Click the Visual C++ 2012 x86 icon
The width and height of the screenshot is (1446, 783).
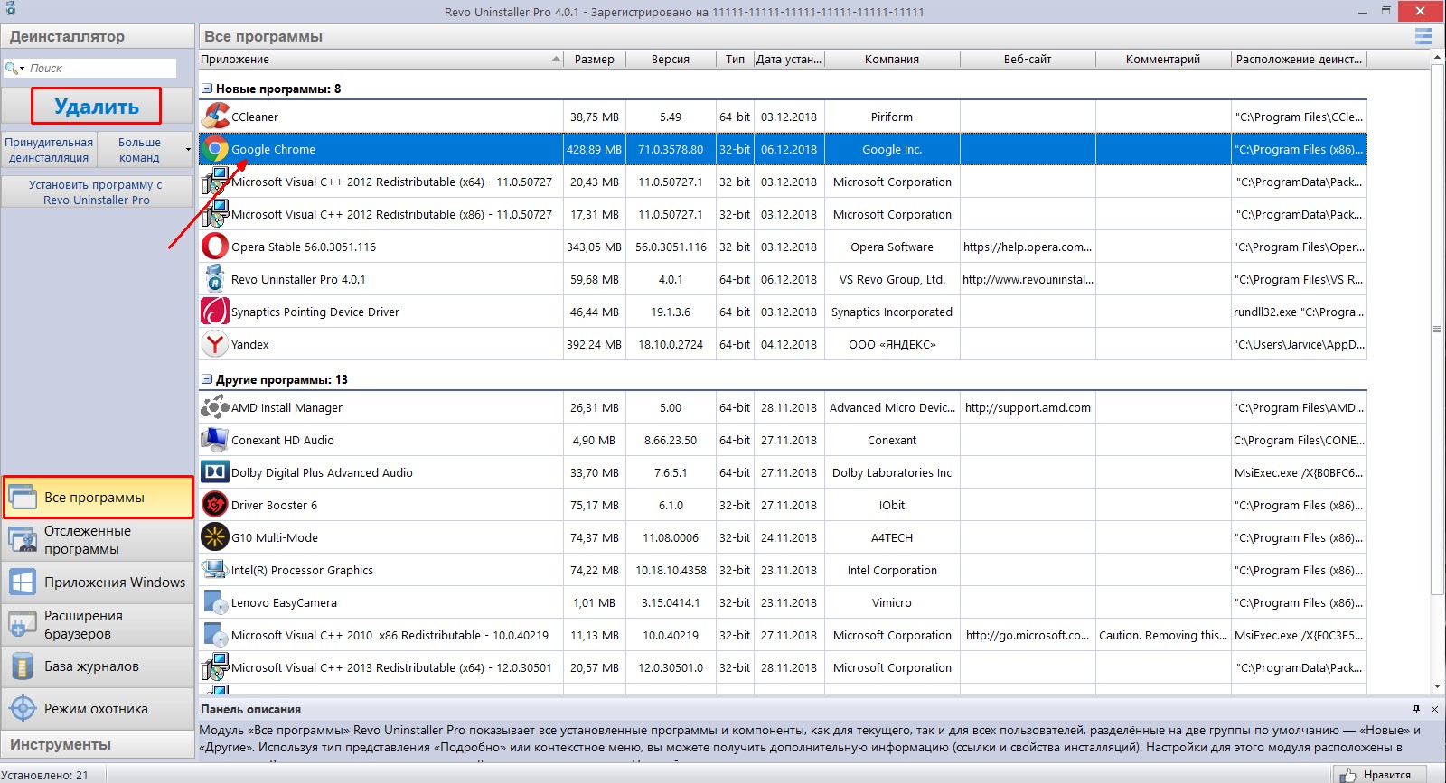click(x=215, y=214)
